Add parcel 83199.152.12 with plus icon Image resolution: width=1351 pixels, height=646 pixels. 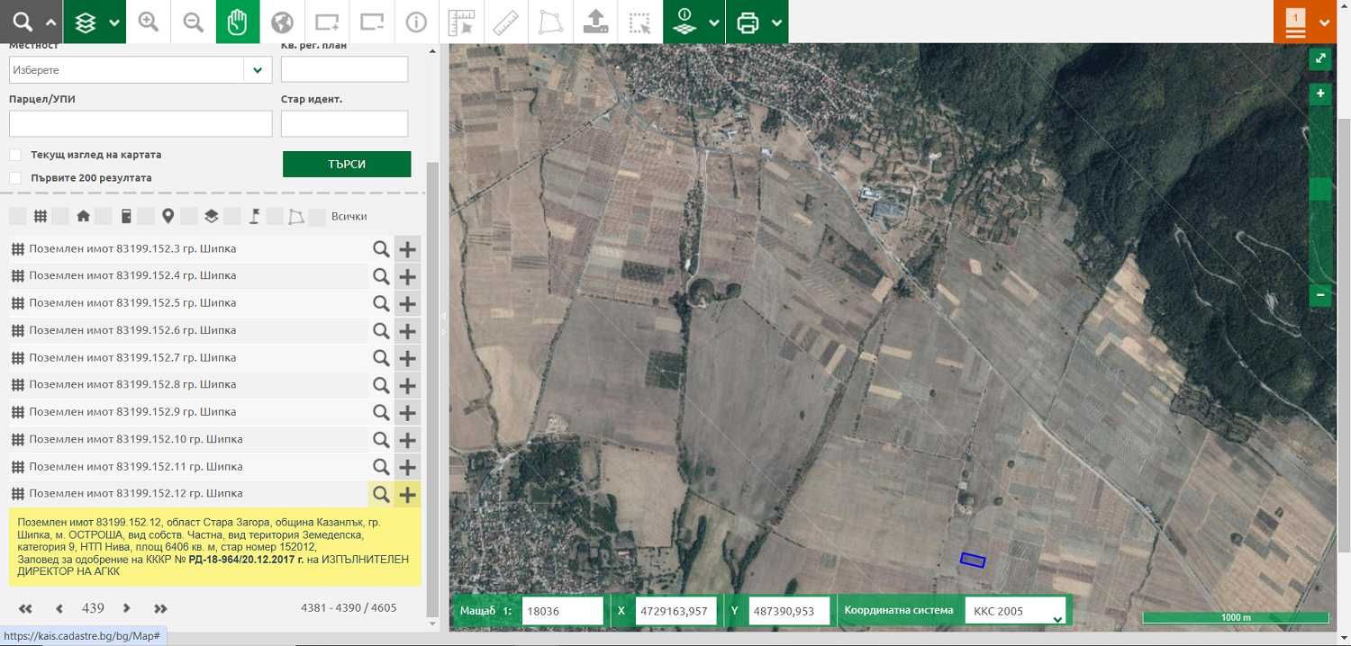(407, 494)
